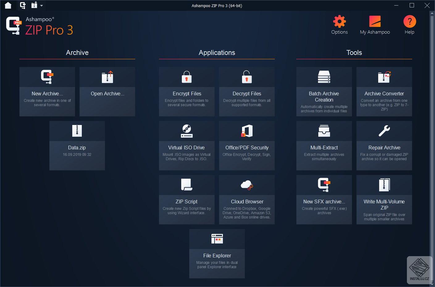This screenshot has height=287, width=435.
Task: Click the Batch Archive Creation stack icon
Action: tap(324, 77)
